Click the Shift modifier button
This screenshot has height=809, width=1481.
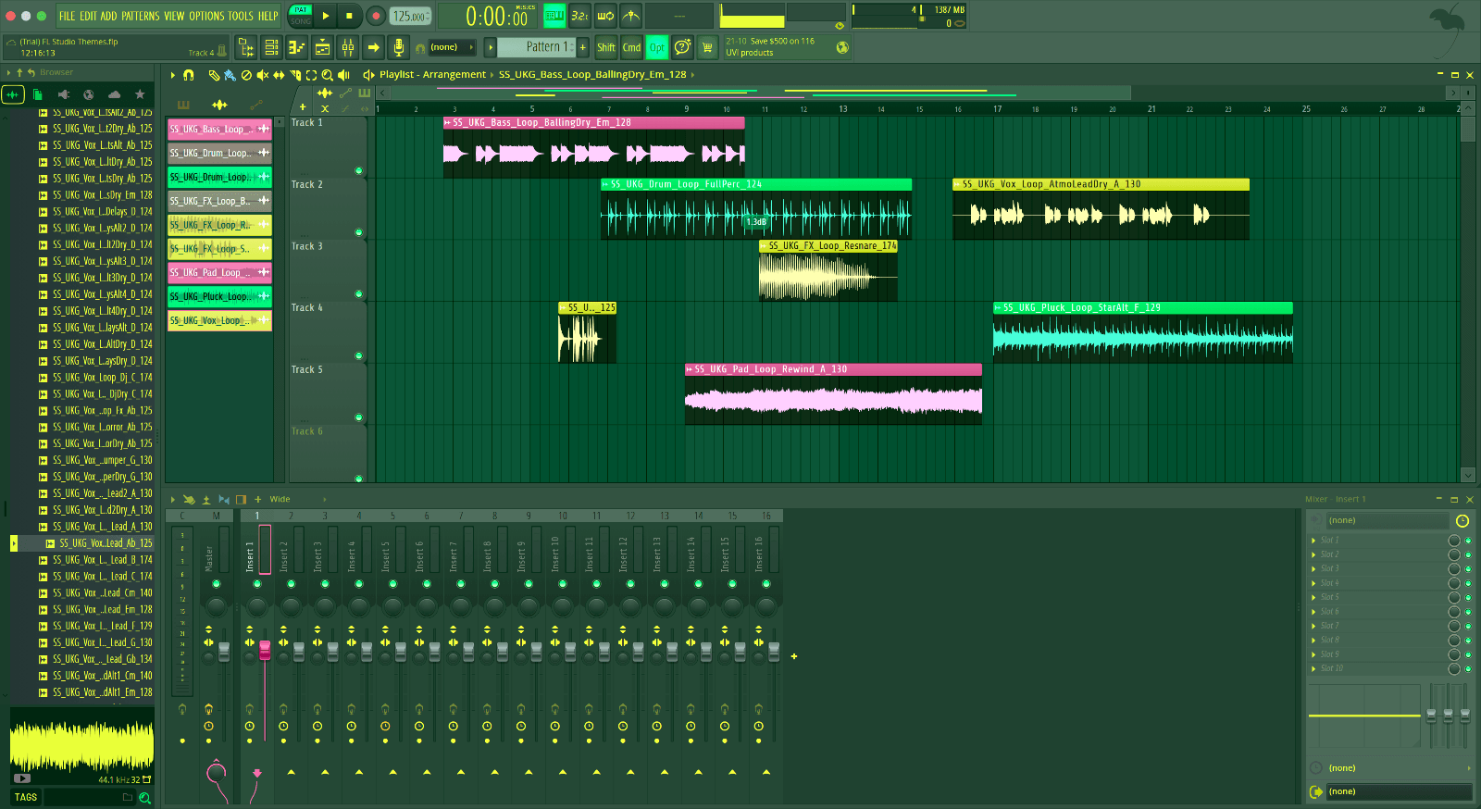606,47
